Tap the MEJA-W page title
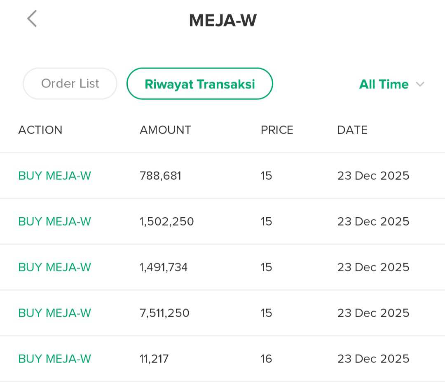 [222, 21]
